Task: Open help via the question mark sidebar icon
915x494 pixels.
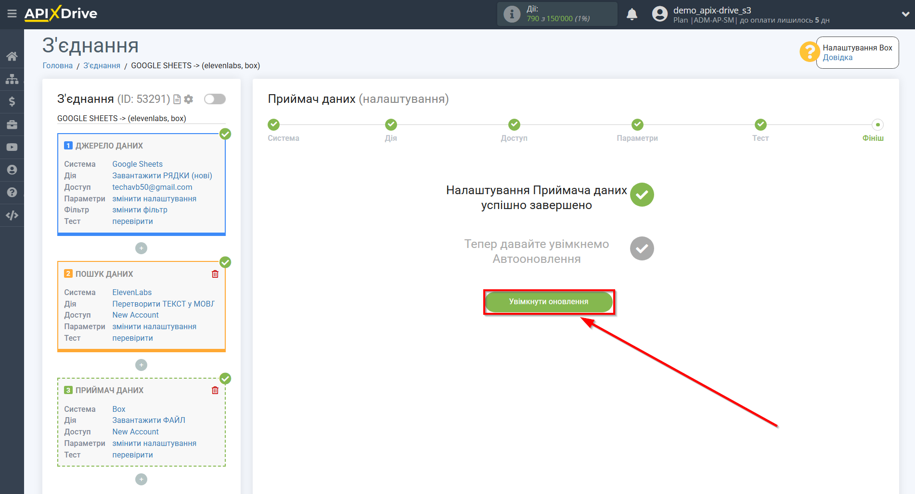Action: [x=12, y=192]
